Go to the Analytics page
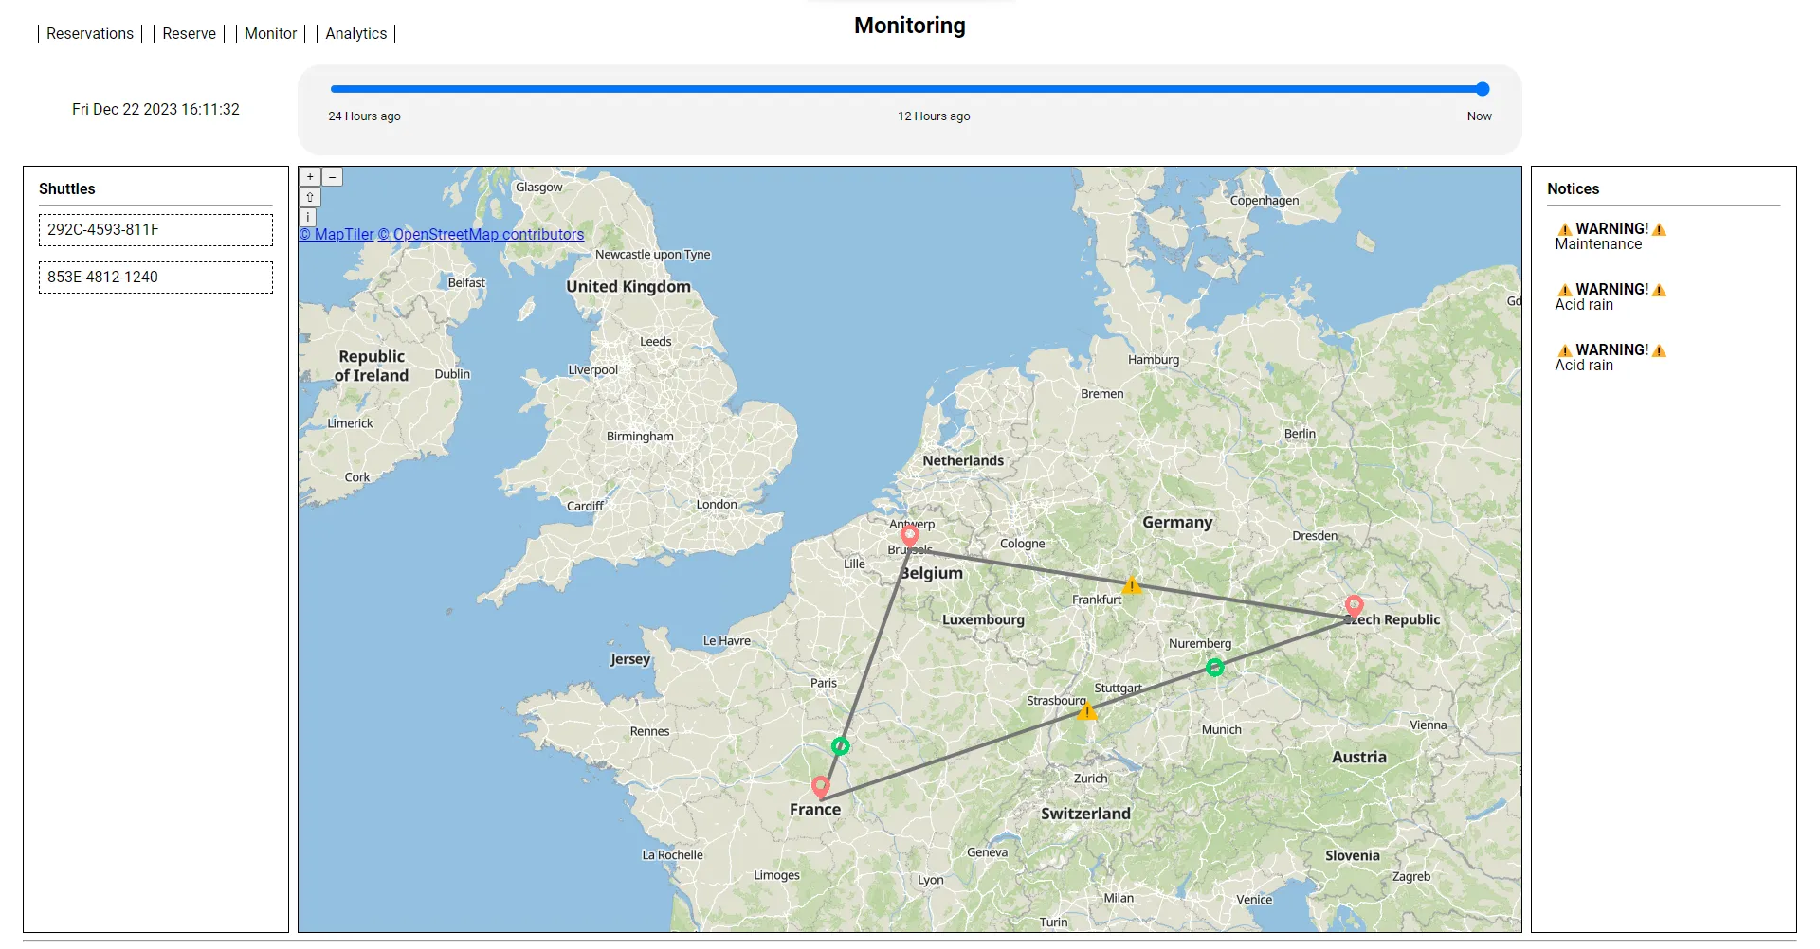Image resolution: width=1820 pixels, height=949 pixels. [355, 33]
